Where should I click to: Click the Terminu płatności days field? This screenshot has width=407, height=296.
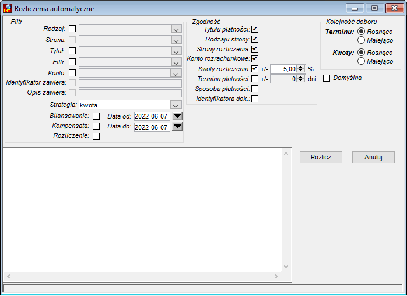(x=284, y=79)
